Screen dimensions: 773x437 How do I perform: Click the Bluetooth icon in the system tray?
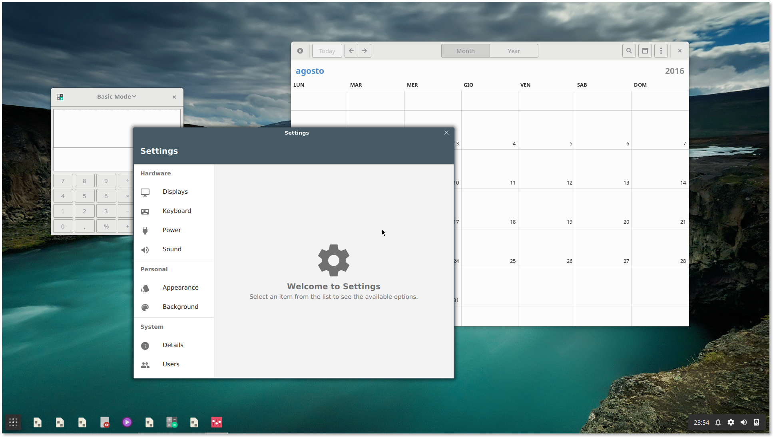[756, 422]
